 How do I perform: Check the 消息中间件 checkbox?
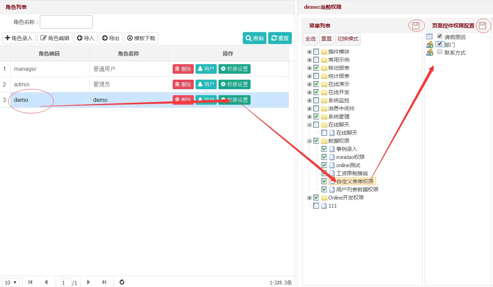point(316,108)
